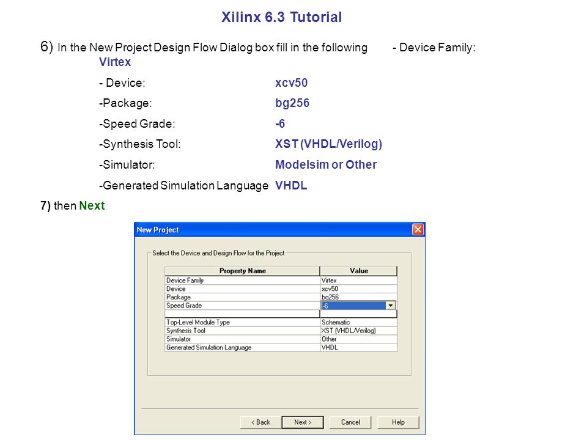
Task: Select the Generated Simulation Language value VHDL
Action: point(358,347)
